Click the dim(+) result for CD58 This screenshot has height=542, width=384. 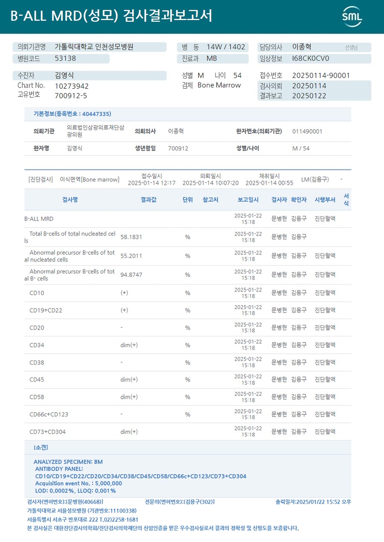(x=129, y=397)
